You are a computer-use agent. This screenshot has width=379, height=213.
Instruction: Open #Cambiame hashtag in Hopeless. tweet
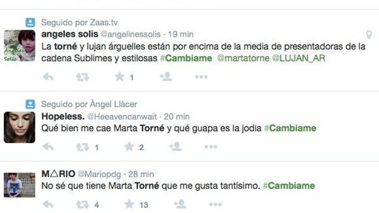[x=290, y=128]
